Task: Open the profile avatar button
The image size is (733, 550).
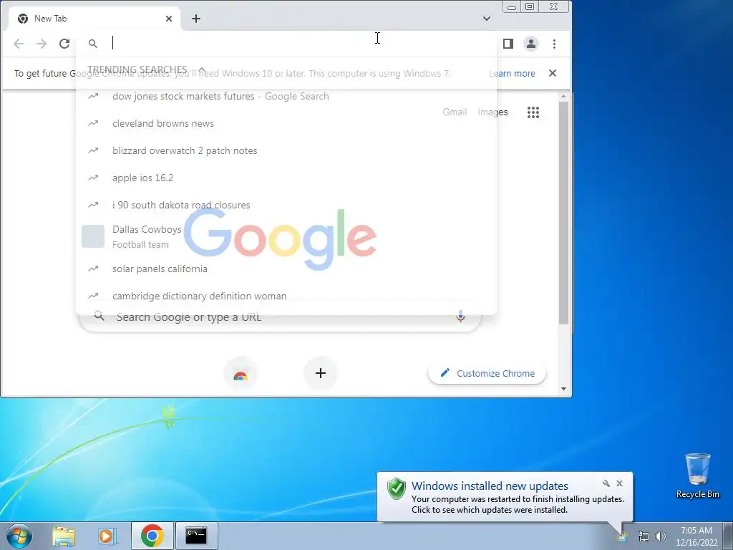Action: tap(531, 44)
